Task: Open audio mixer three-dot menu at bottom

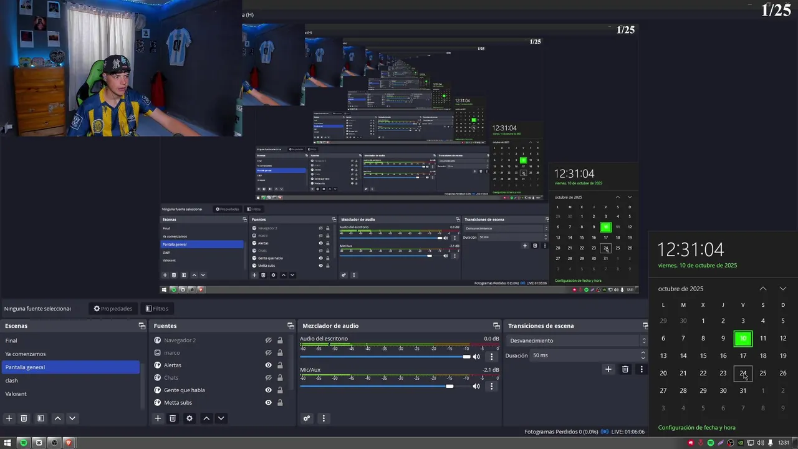Action: click(323, 418)
